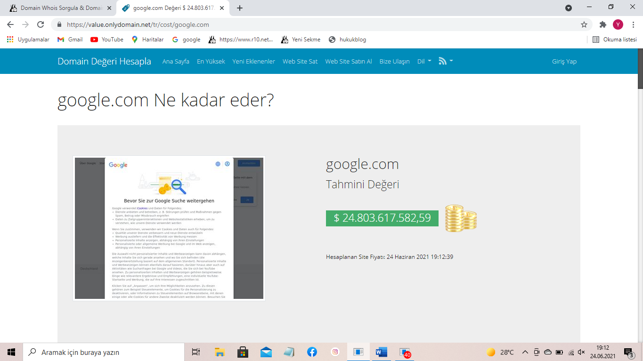Open the OneDrive cloud tray icon

(548, 352)
